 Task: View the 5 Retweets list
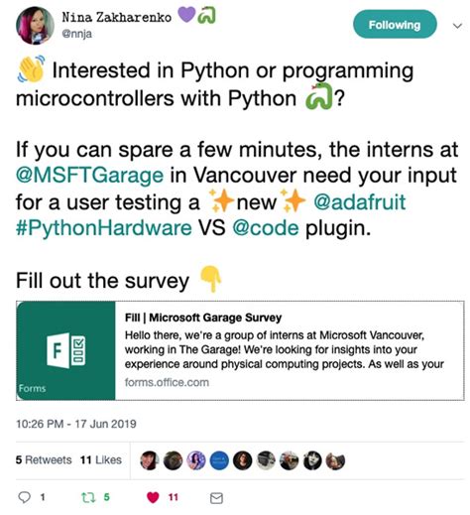click(44, 459)
